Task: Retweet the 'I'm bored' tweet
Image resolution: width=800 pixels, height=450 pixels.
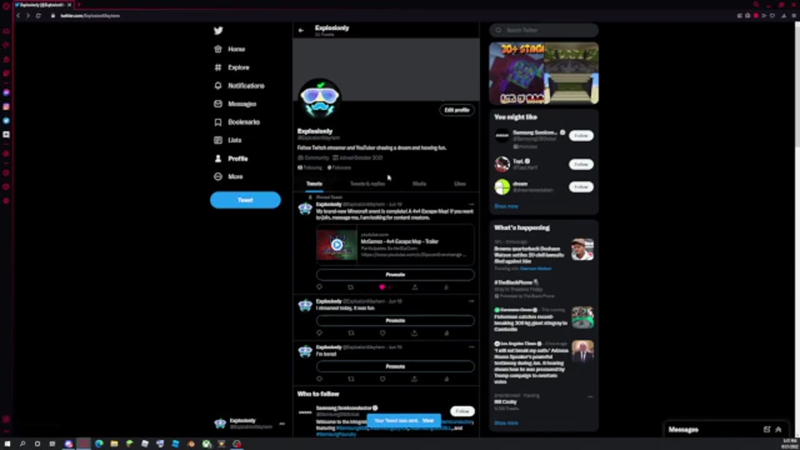Action: (351, 379)
